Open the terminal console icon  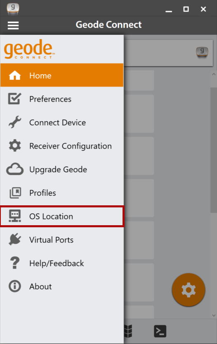tap(160, 331)
